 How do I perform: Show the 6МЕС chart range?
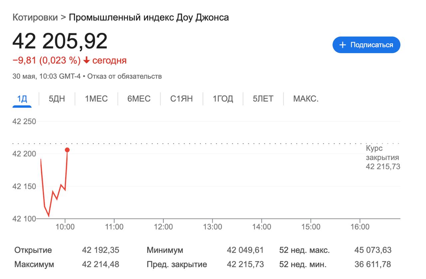139,99
